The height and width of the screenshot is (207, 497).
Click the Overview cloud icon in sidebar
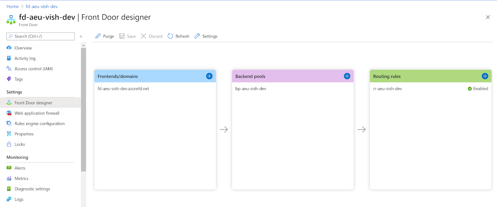tap(9, 48)
